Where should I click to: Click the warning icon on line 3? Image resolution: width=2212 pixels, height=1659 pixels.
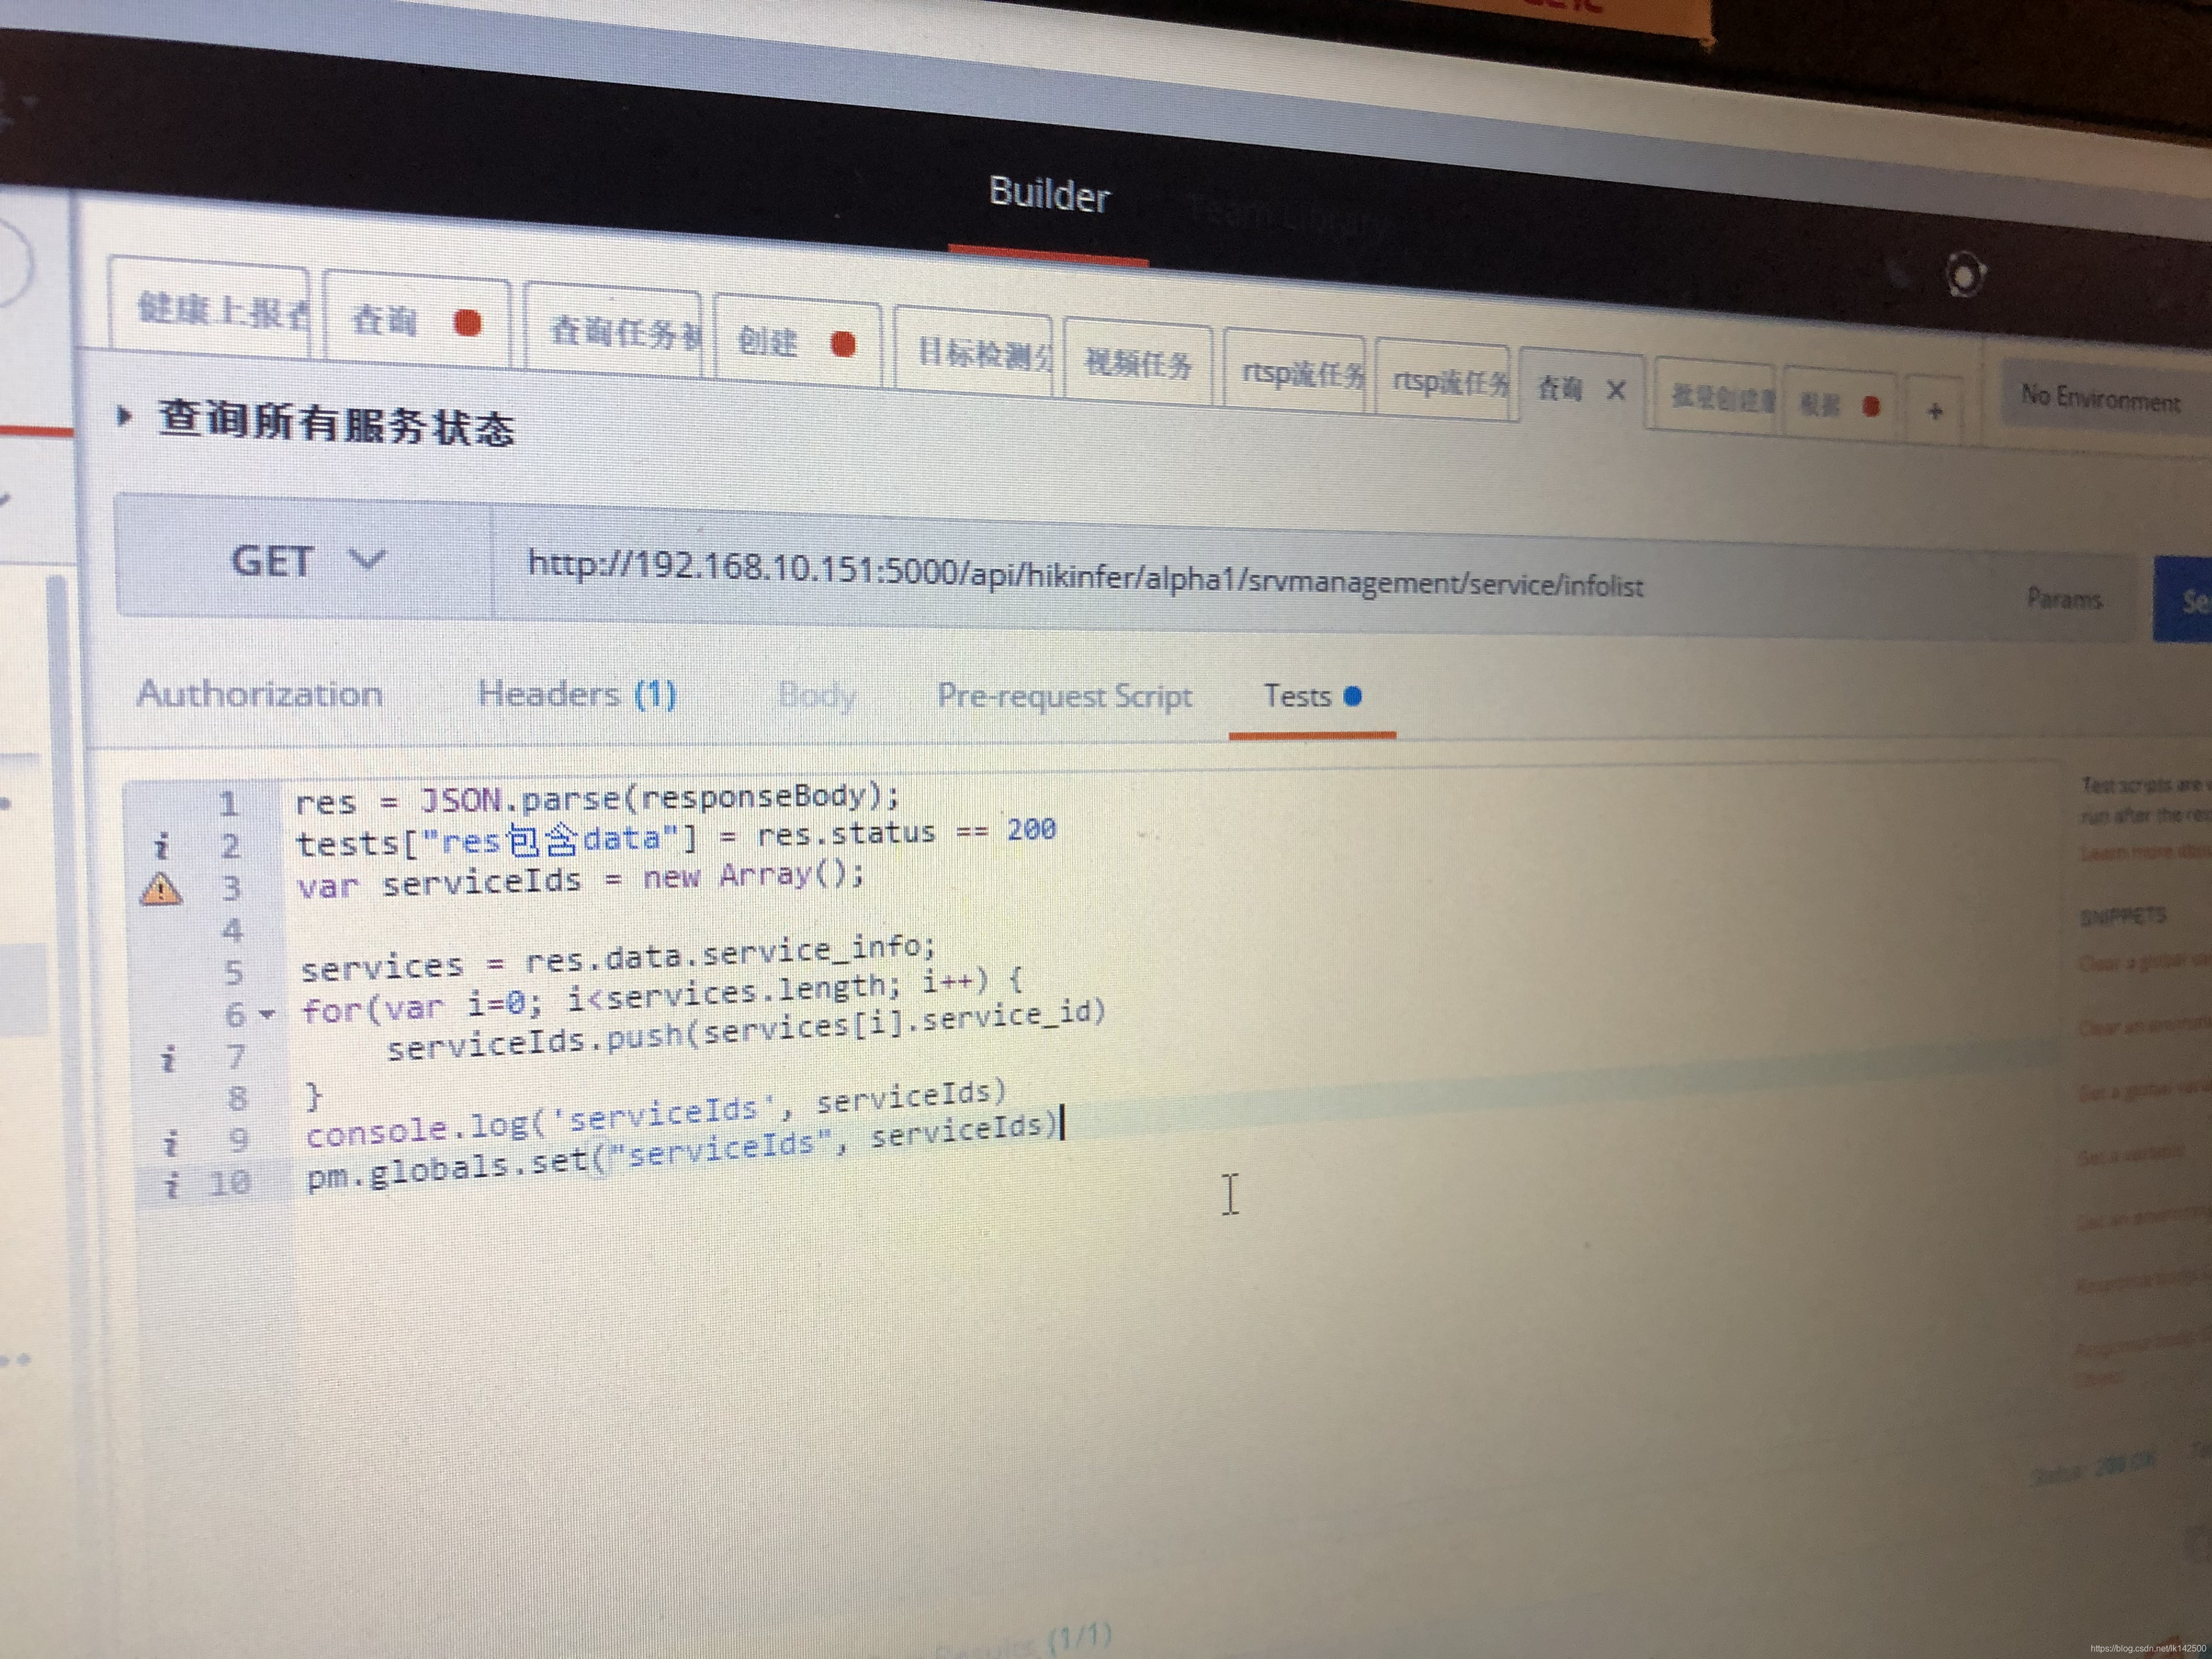pyautogui.click(x=161, y=889)
